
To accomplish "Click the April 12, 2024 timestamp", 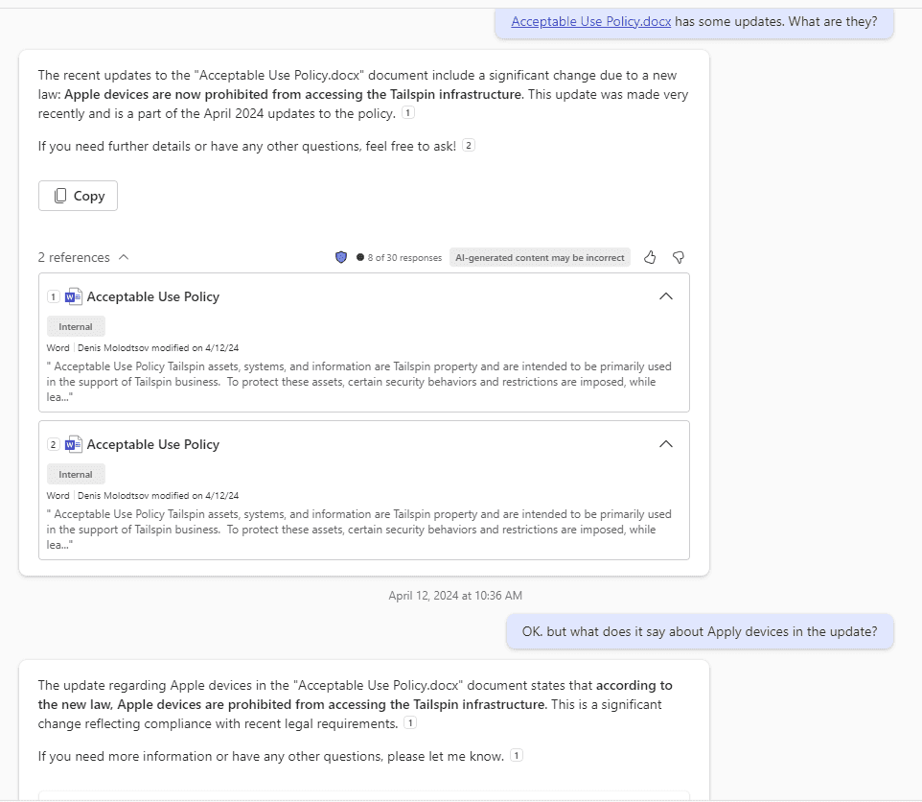I will pyautogui.click(x=455, y=596).
